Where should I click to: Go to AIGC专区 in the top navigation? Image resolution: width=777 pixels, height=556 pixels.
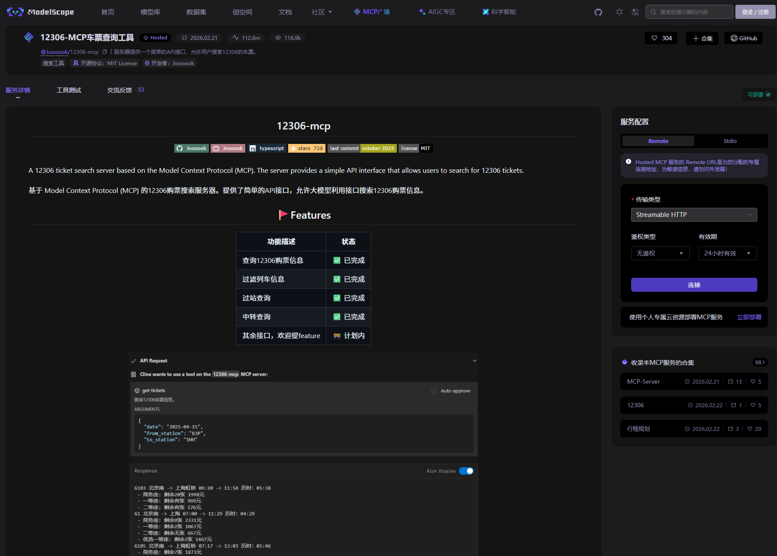pyautogui.click(x=437, y=12)
